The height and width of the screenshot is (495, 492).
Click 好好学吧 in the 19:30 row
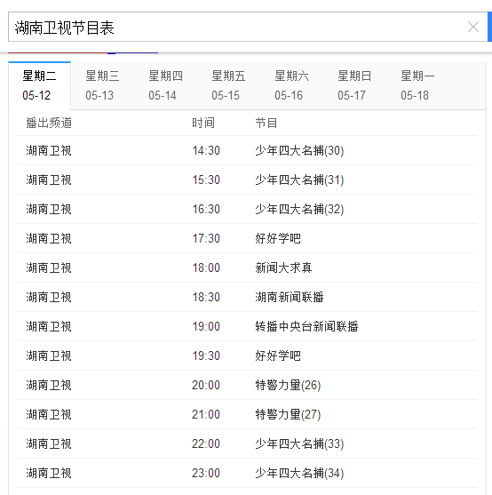click(x=278, y=356)
